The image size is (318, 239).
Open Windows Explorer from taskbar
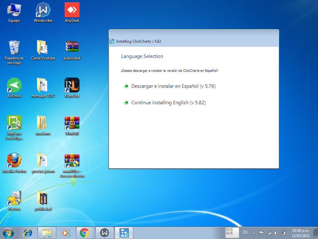coord(47,233)
